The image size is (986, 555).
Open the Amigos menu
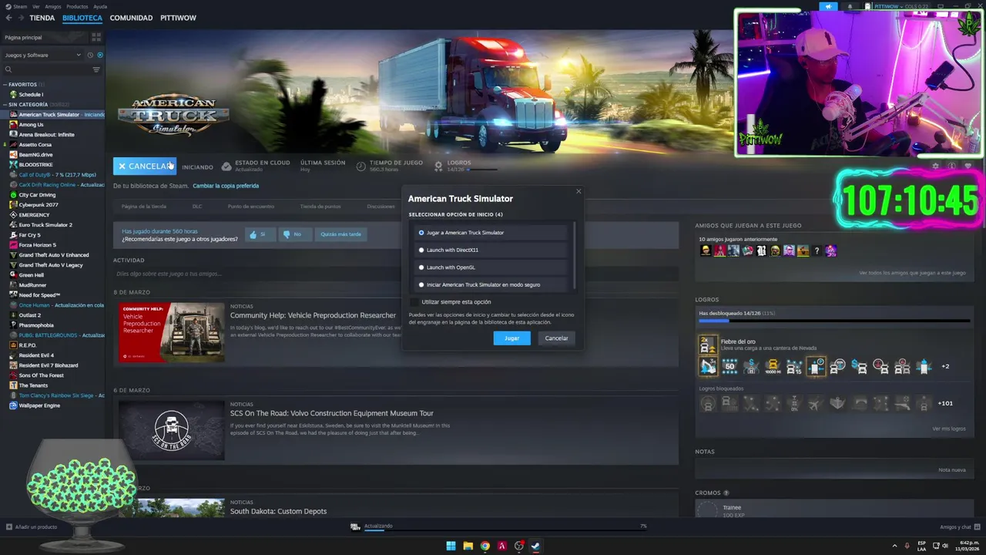(x=53, y=6)
